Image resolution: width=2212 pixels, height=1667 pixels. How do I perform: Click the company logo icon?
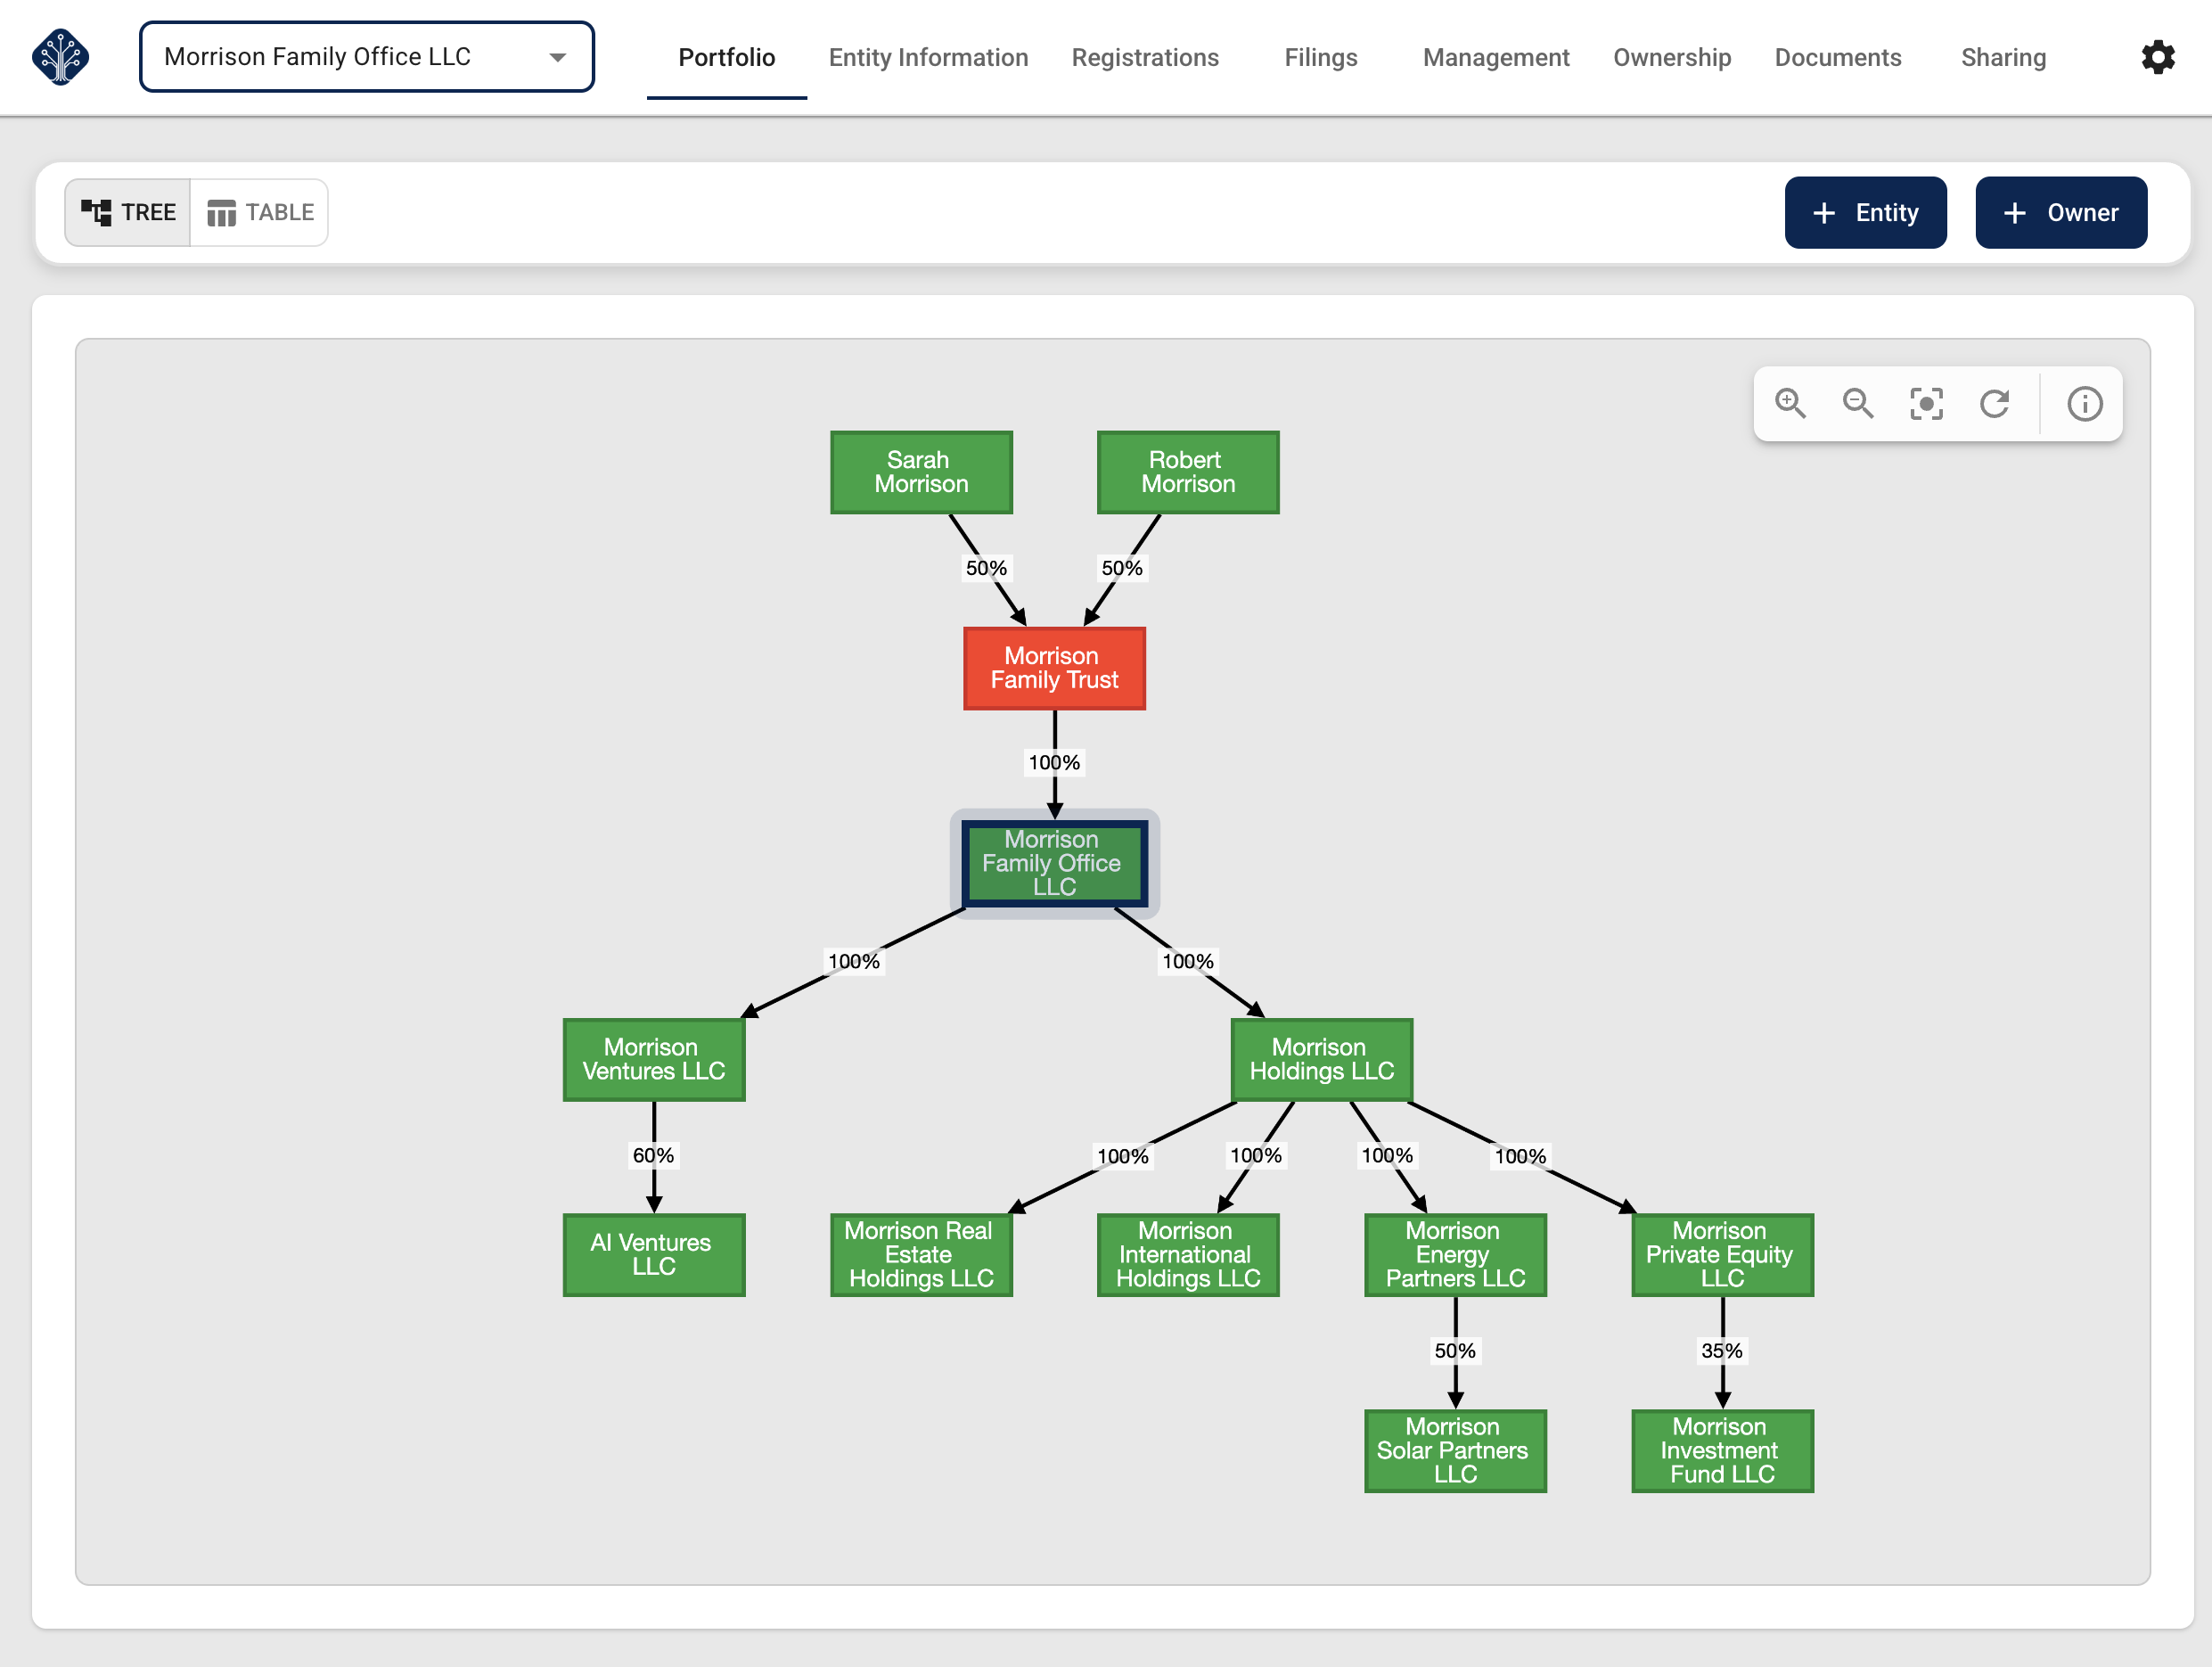60,57
